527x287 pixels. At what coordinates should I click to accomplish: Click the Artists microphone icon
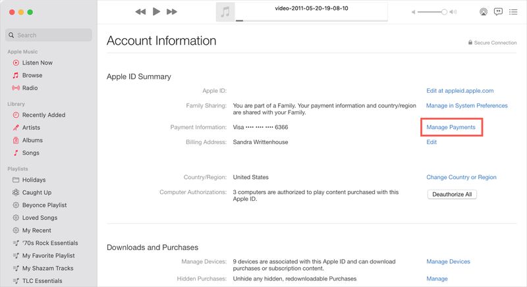(16, 128)
